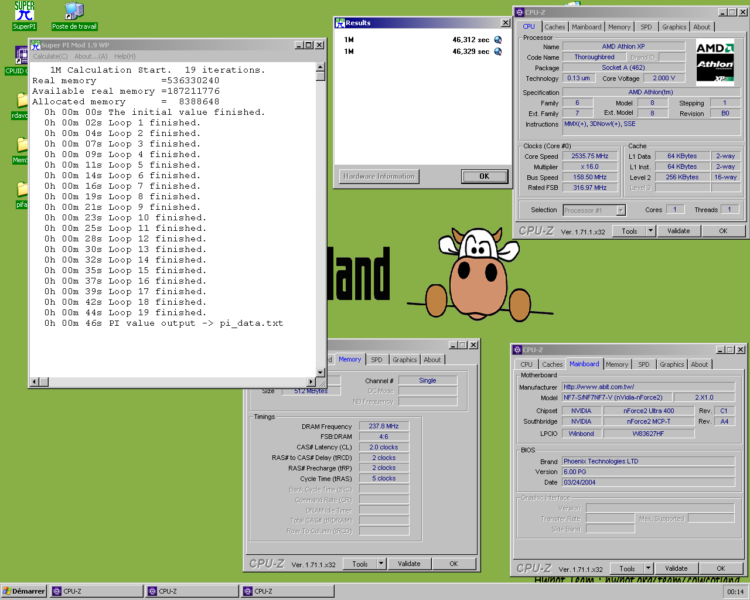
Task: Switch to first CPU-Z taskbar button
Action: [x=97, y=591]
